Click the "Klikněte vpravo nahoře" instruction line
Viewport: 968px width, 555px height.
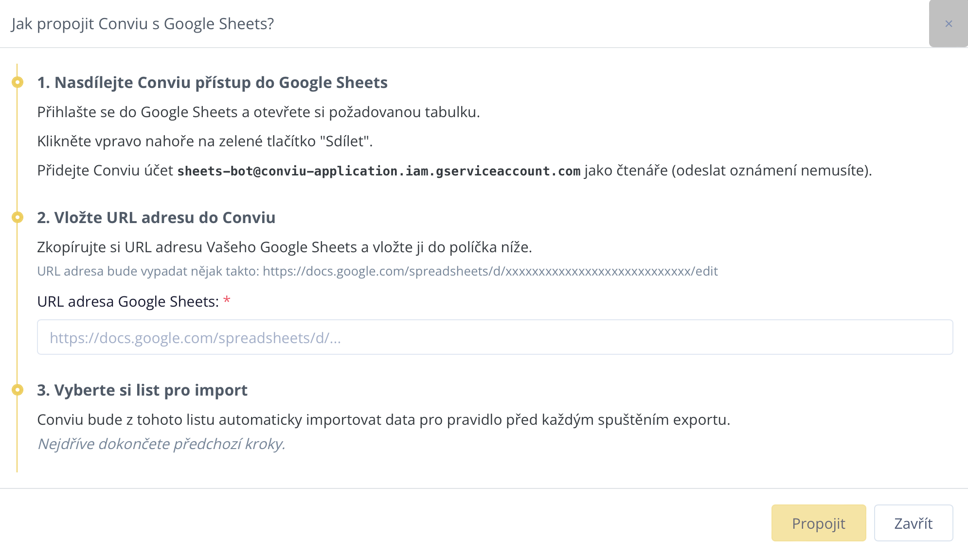[x=205, y=141]
